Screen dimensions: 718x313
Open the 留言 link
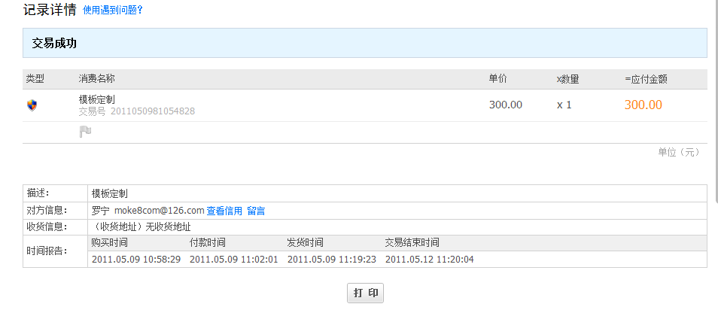coord(256,211)
